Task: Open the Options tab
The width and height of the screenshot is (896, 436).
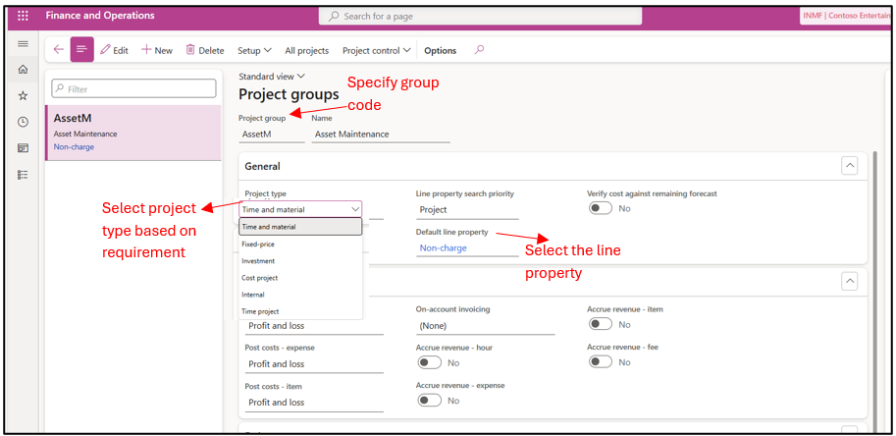Action: (440, 50)
